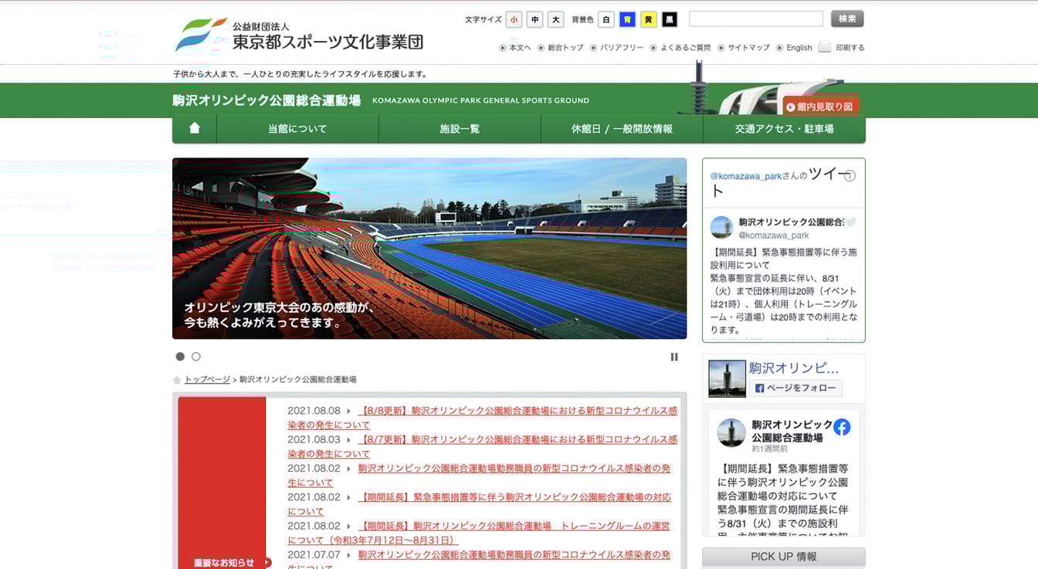
Task: Click the 検索 search button
Action: pos(847,19)
